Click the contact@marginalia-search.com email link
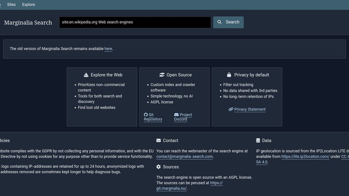 click(x=184, y=157)
